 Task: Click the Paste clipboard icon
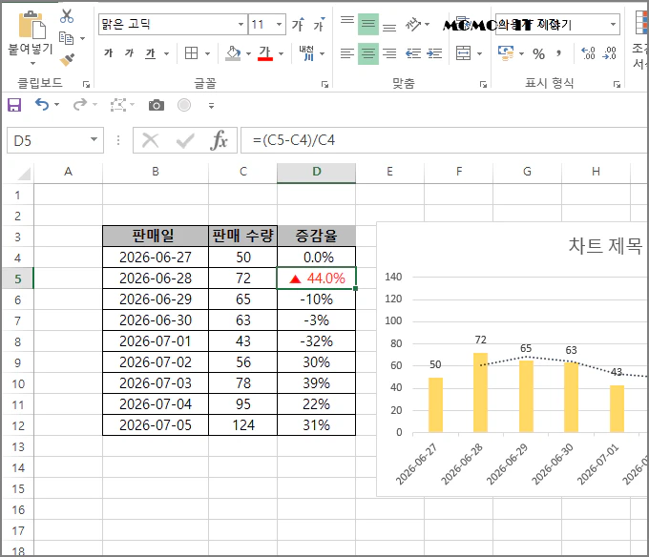pyautogui.click(x=31, y=25)
